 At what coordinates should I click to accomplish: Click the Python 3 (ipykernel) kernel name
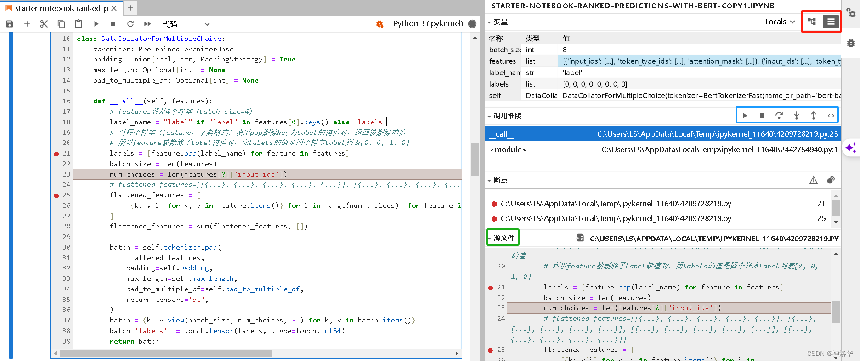[428, 23]
